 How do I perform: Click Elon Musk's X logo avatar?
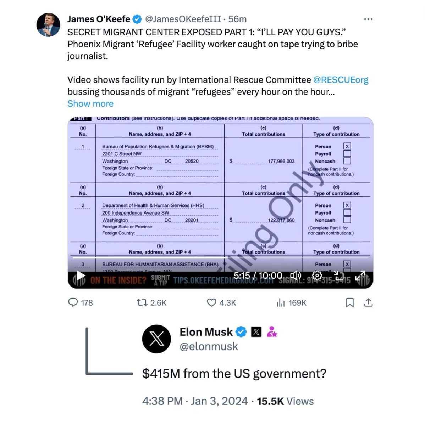coord(156,339)
